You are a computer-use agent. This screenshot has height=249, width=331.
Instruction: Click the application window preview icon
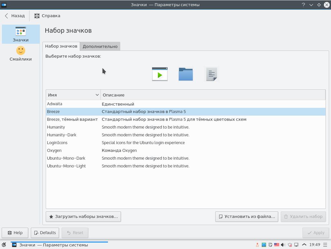click(160, 74)
